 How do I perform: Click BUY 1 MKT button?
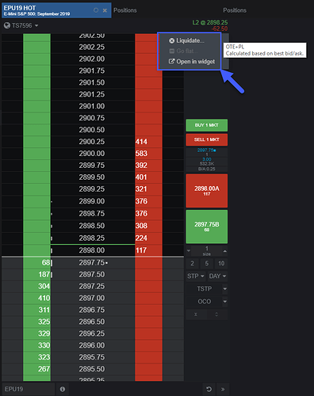(x=207, y=125)
